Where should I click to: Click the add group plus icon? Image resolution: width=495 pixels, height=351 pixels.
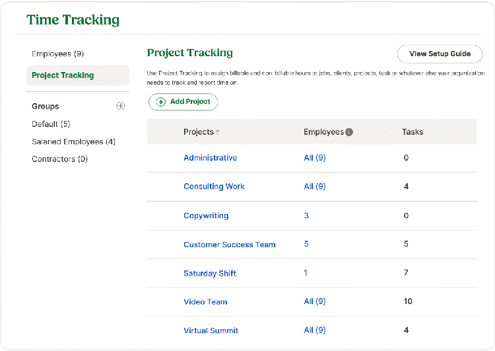120,106
